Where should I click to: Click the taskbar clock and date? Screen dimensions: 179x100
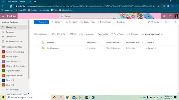point(168,97)
